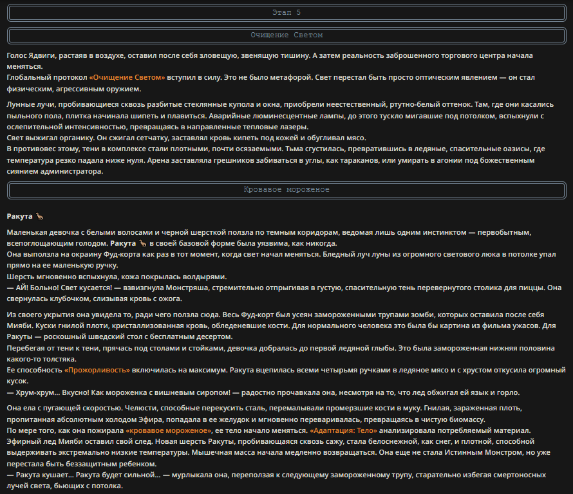Viewport: 573px width, 494px height.
Task: Click the animal emoji beside the bold Ракута heading
Action: pos(39,217)
